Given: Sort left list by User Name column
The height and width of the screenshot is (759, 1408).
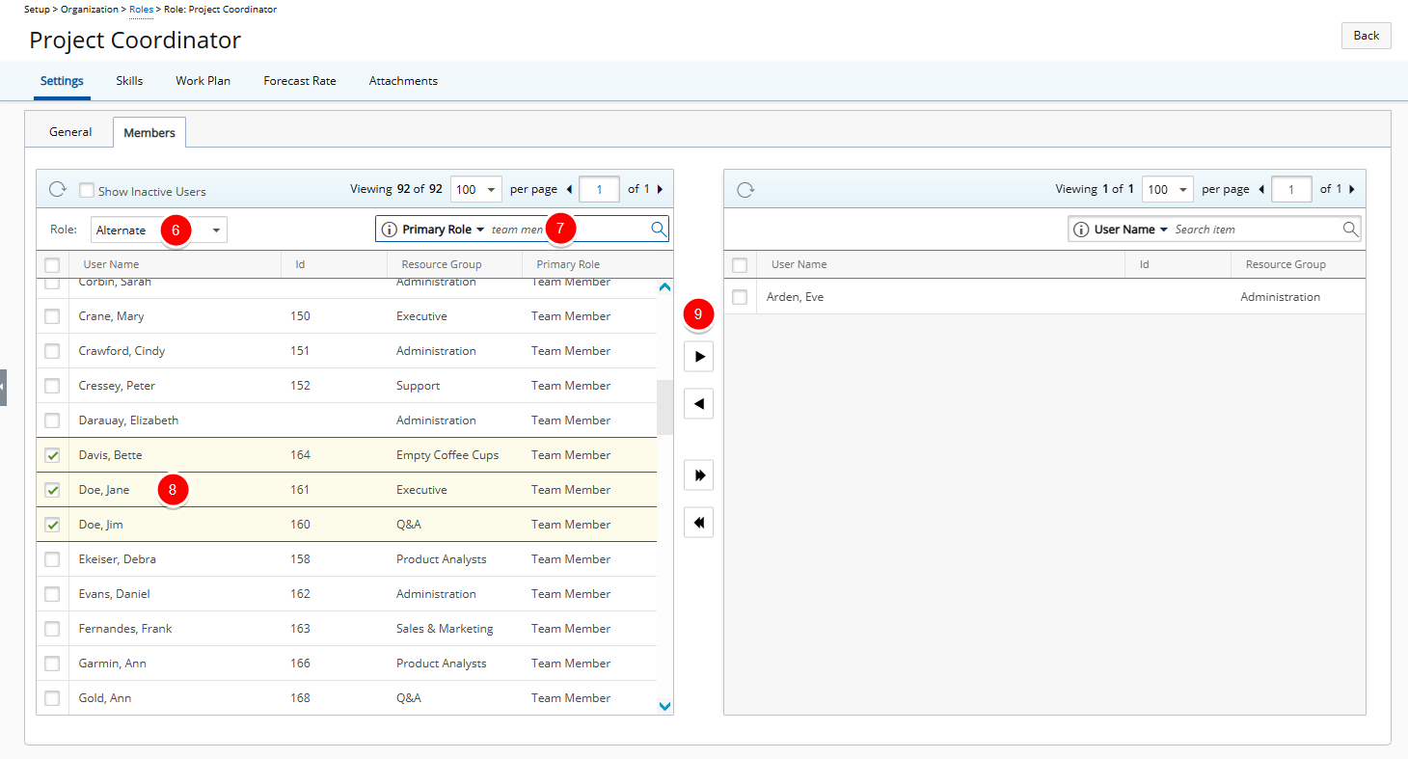Looking at the screenshot, I should click(x=111, y=264).
